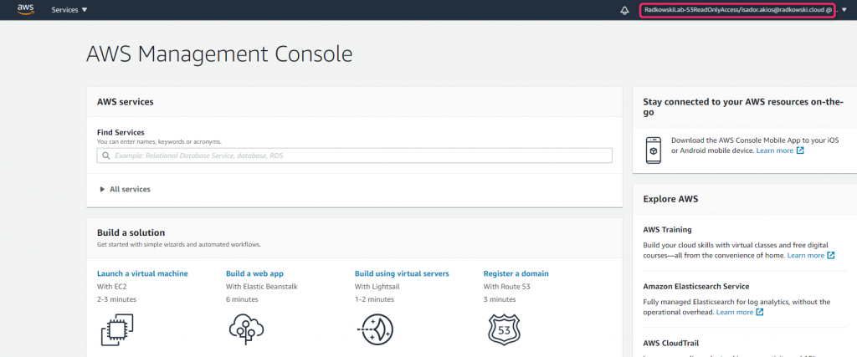Focus the Find Services search field

pyautogui.click(x=354, y=156)
